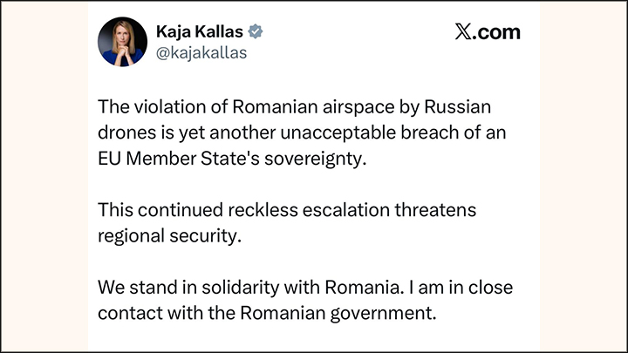Screen dimensions: 628x353
Task: Click the word "unacceptable" in the tweet
Action: (338, 132)
